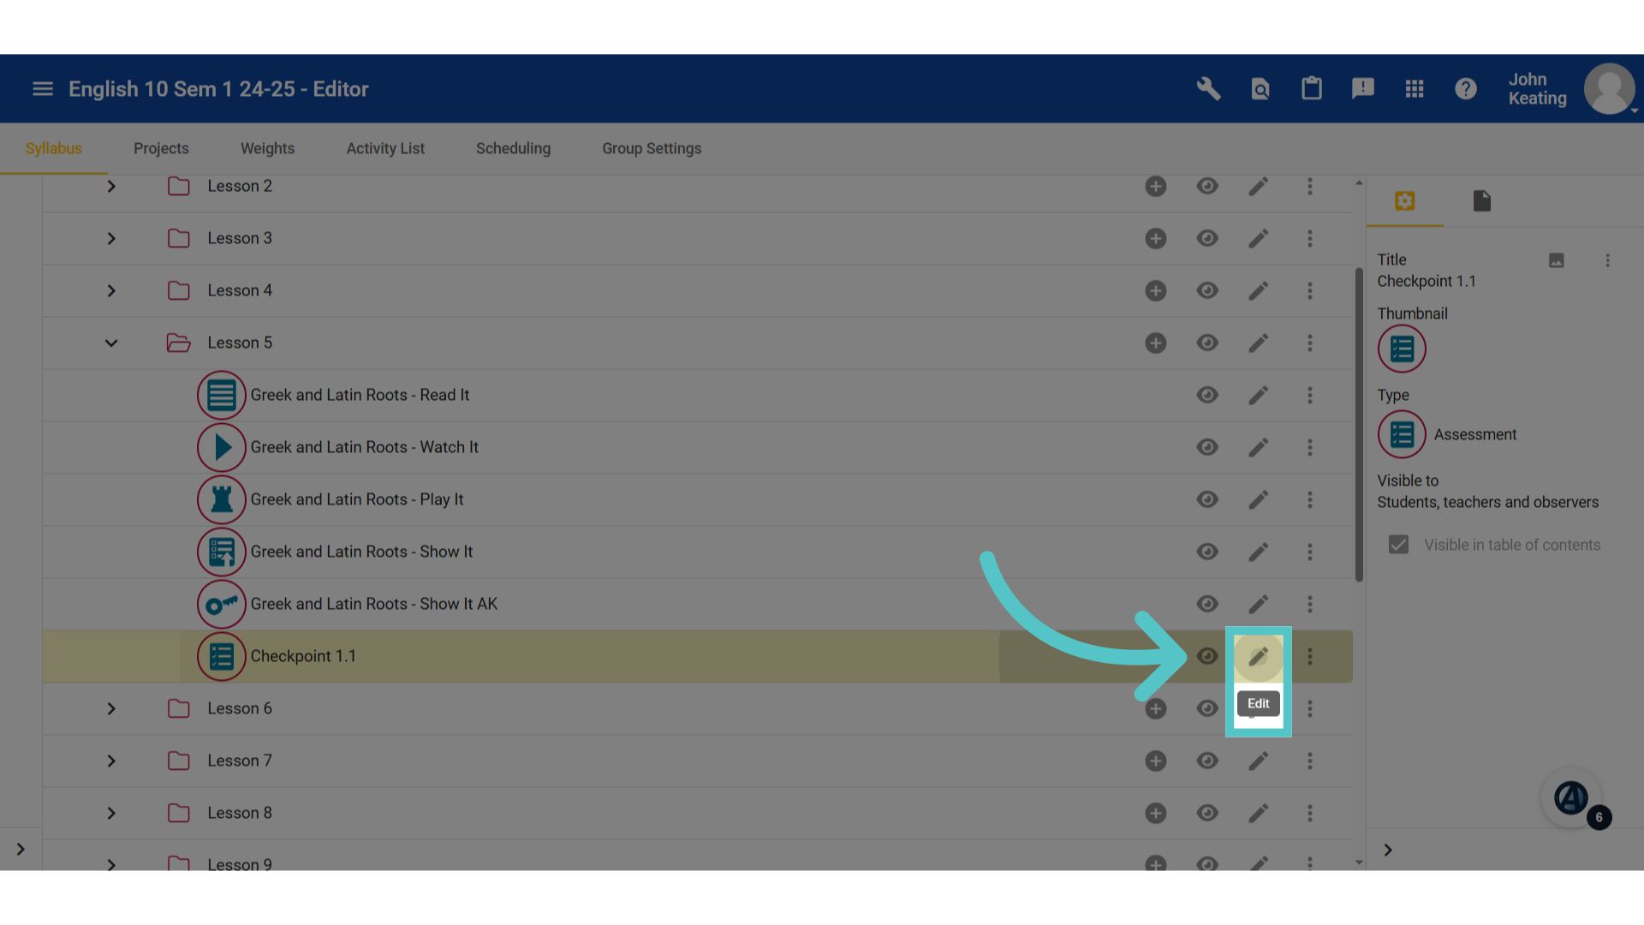Viewport: 1644px width, 925px height.
Task: Open the hamburger main menu
Action: tap(43, 89)
